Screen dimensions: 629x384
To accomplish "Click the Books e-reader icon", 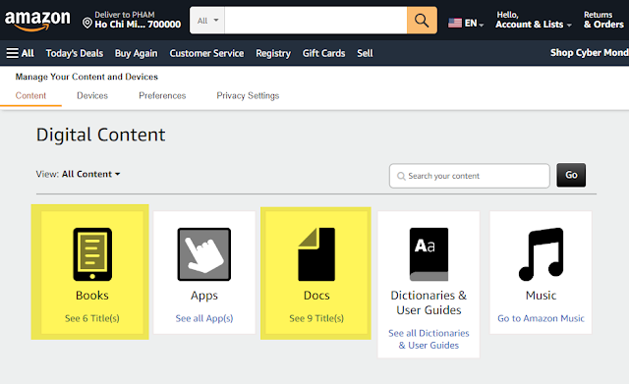I will click(x=92, y=254).
